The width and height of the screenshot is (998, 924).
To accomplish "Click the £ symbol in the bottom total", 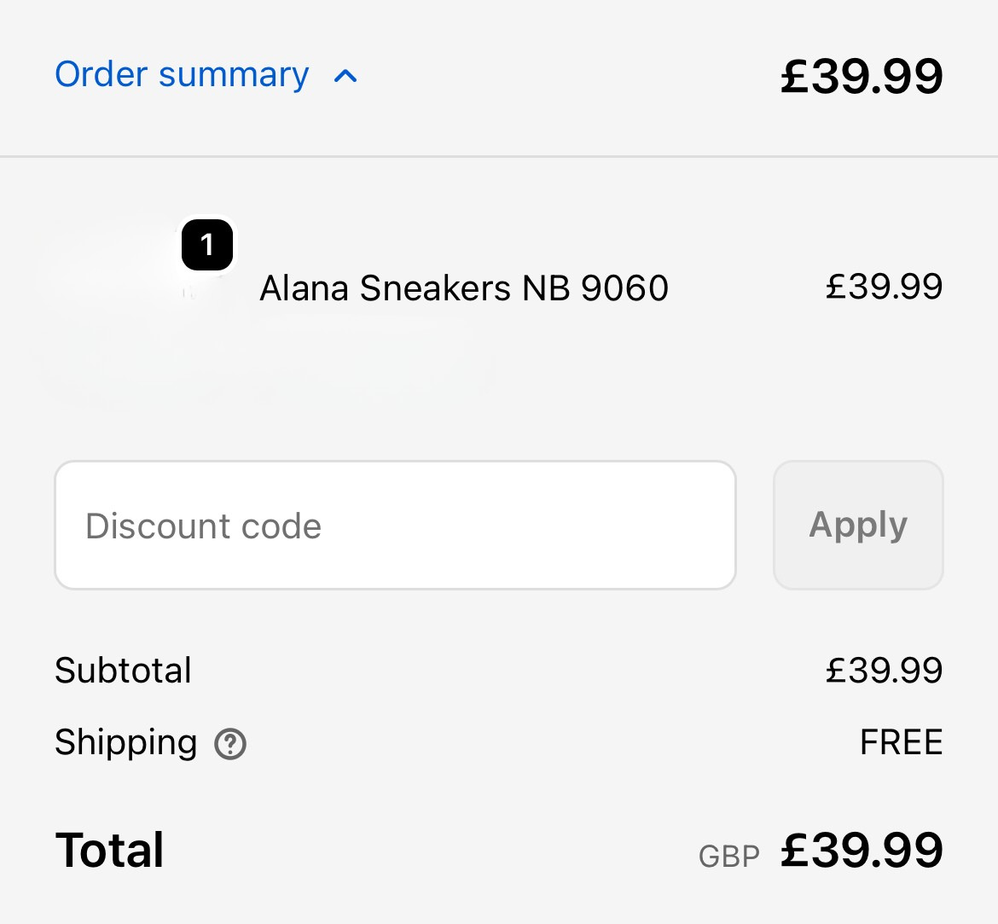I will (795, 851).
